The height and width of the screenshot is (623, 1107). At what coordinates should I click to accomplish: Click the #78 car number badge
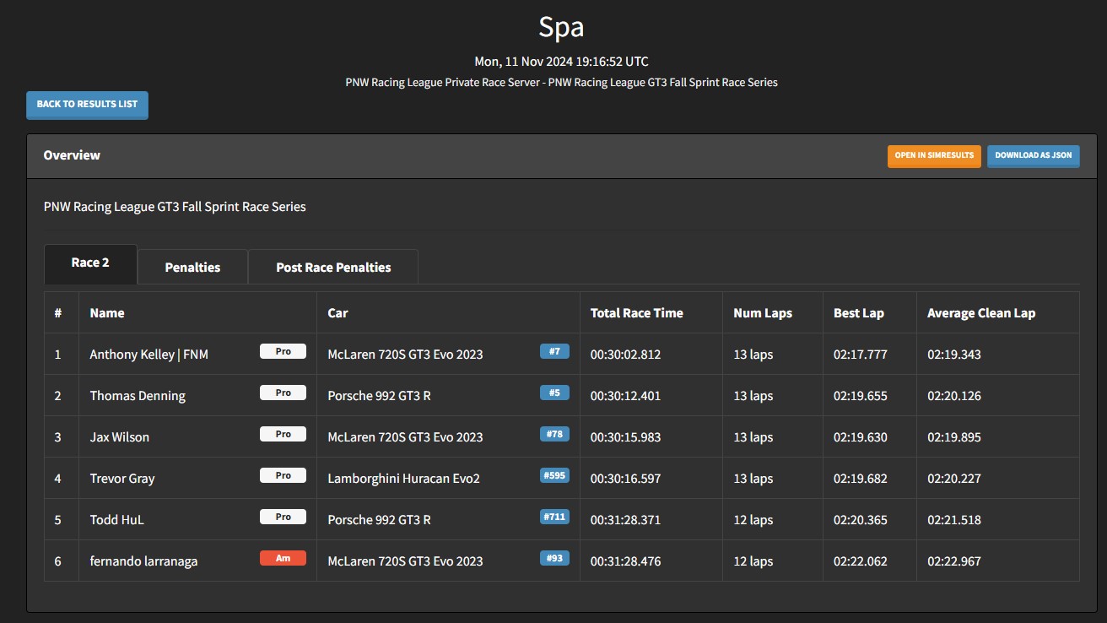coord(554,434)
